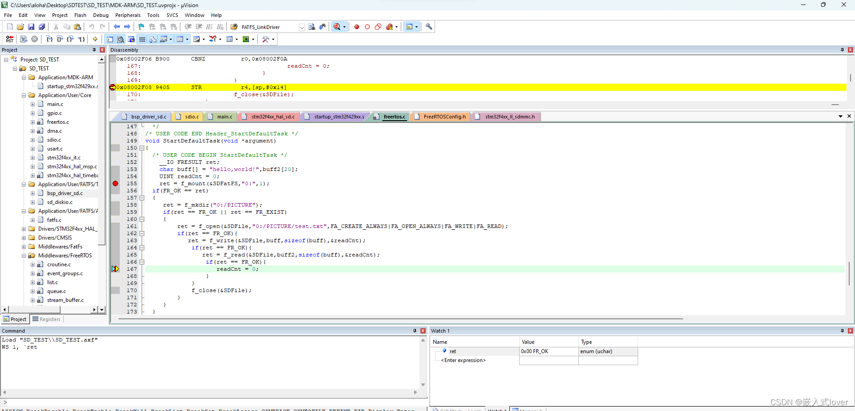Expand the main.c tree node
The width and height of the screenshot is (855, 411).
pyautogui.click(x=33, y=104)
